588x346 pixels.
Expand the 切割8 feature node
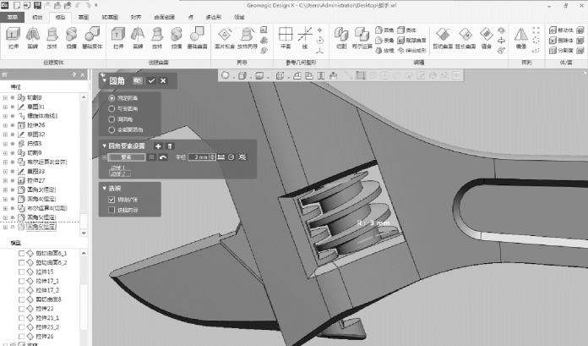click(5, 97)
